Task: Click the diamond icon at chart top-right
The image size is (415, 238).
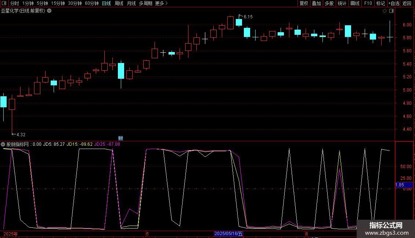Action: [385, 11]
